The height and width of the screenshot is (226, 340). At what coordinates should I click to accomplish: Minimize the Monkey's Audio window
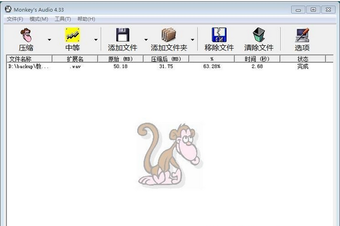tap(299, 10)
